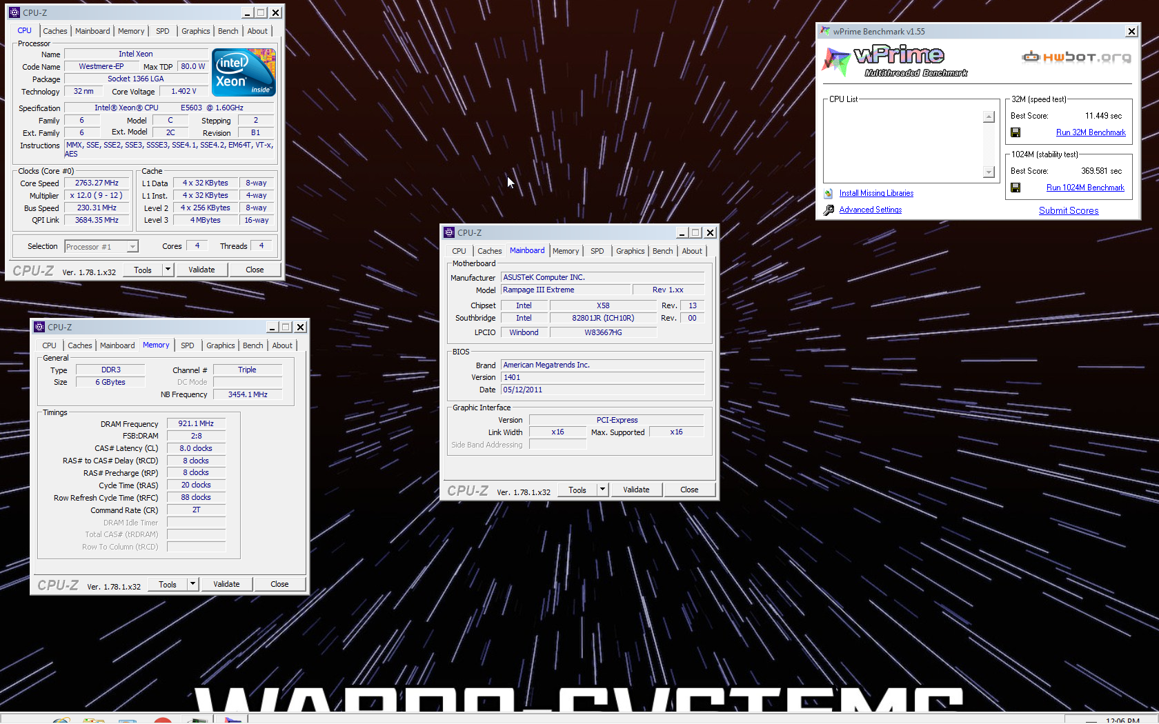Image resolution: width=1159 pixels, height=724 pixels.
Task: Click Core Speed value 2763.27 MHz
Action: (x=97, y=183)
